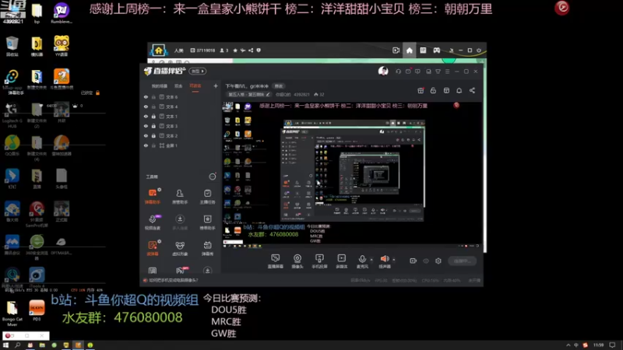Hide the 文本 6 layer
The width and height of the screenshot is (623, 350).
[146, 96]
